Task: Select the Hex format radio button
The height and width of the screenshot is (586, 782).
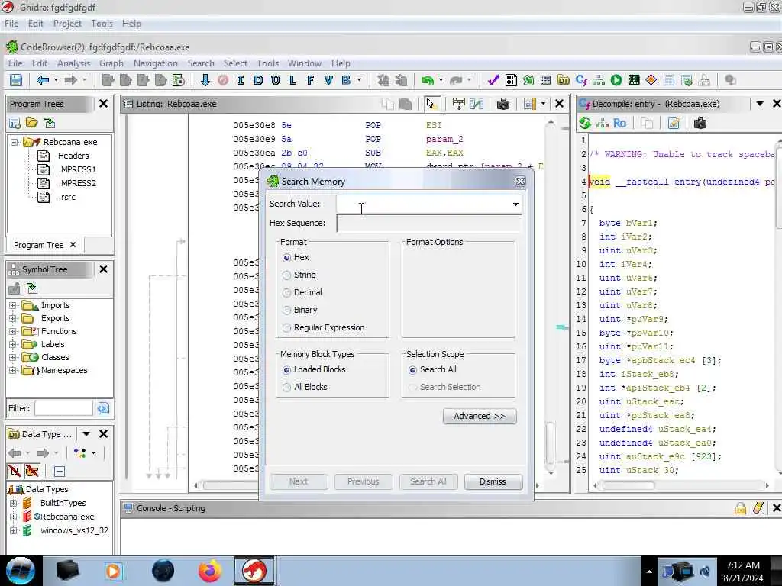Action: [286, 258]
